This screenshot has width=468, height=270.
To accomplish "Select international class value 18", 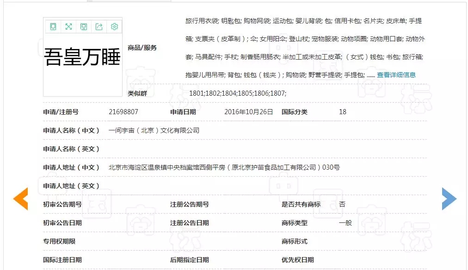I will (343, 112).
